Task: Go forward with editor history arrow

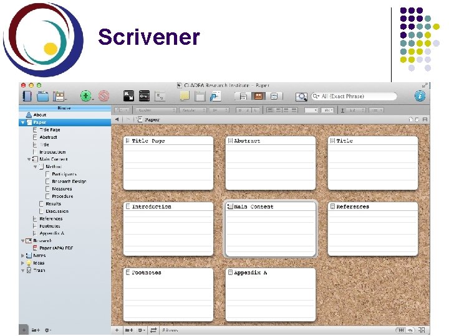Action: tap(128, 119)
